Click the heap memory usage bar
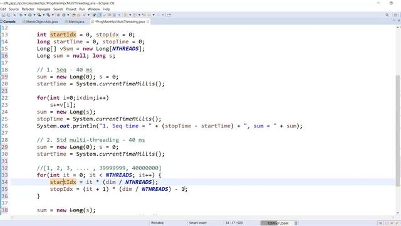The width and height of the screenshot is (401, 226). [x=277, y=223]
